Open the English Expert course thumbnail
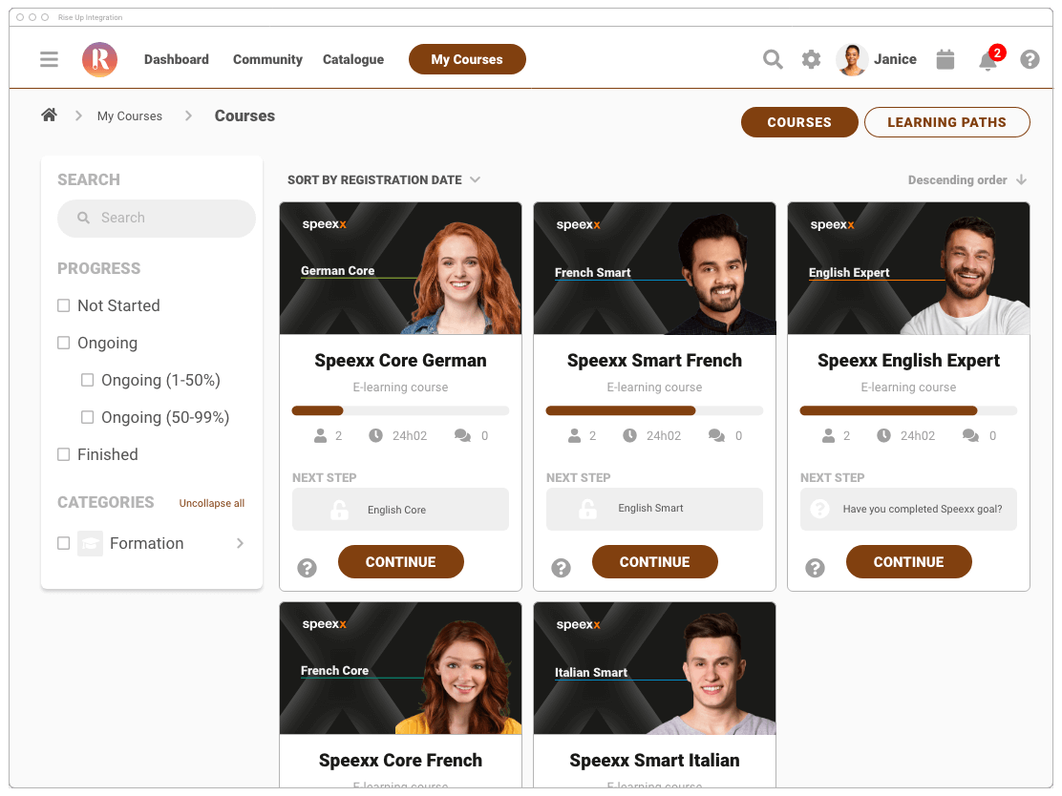This screenshot has height=796, width=1062. point(908,269)
